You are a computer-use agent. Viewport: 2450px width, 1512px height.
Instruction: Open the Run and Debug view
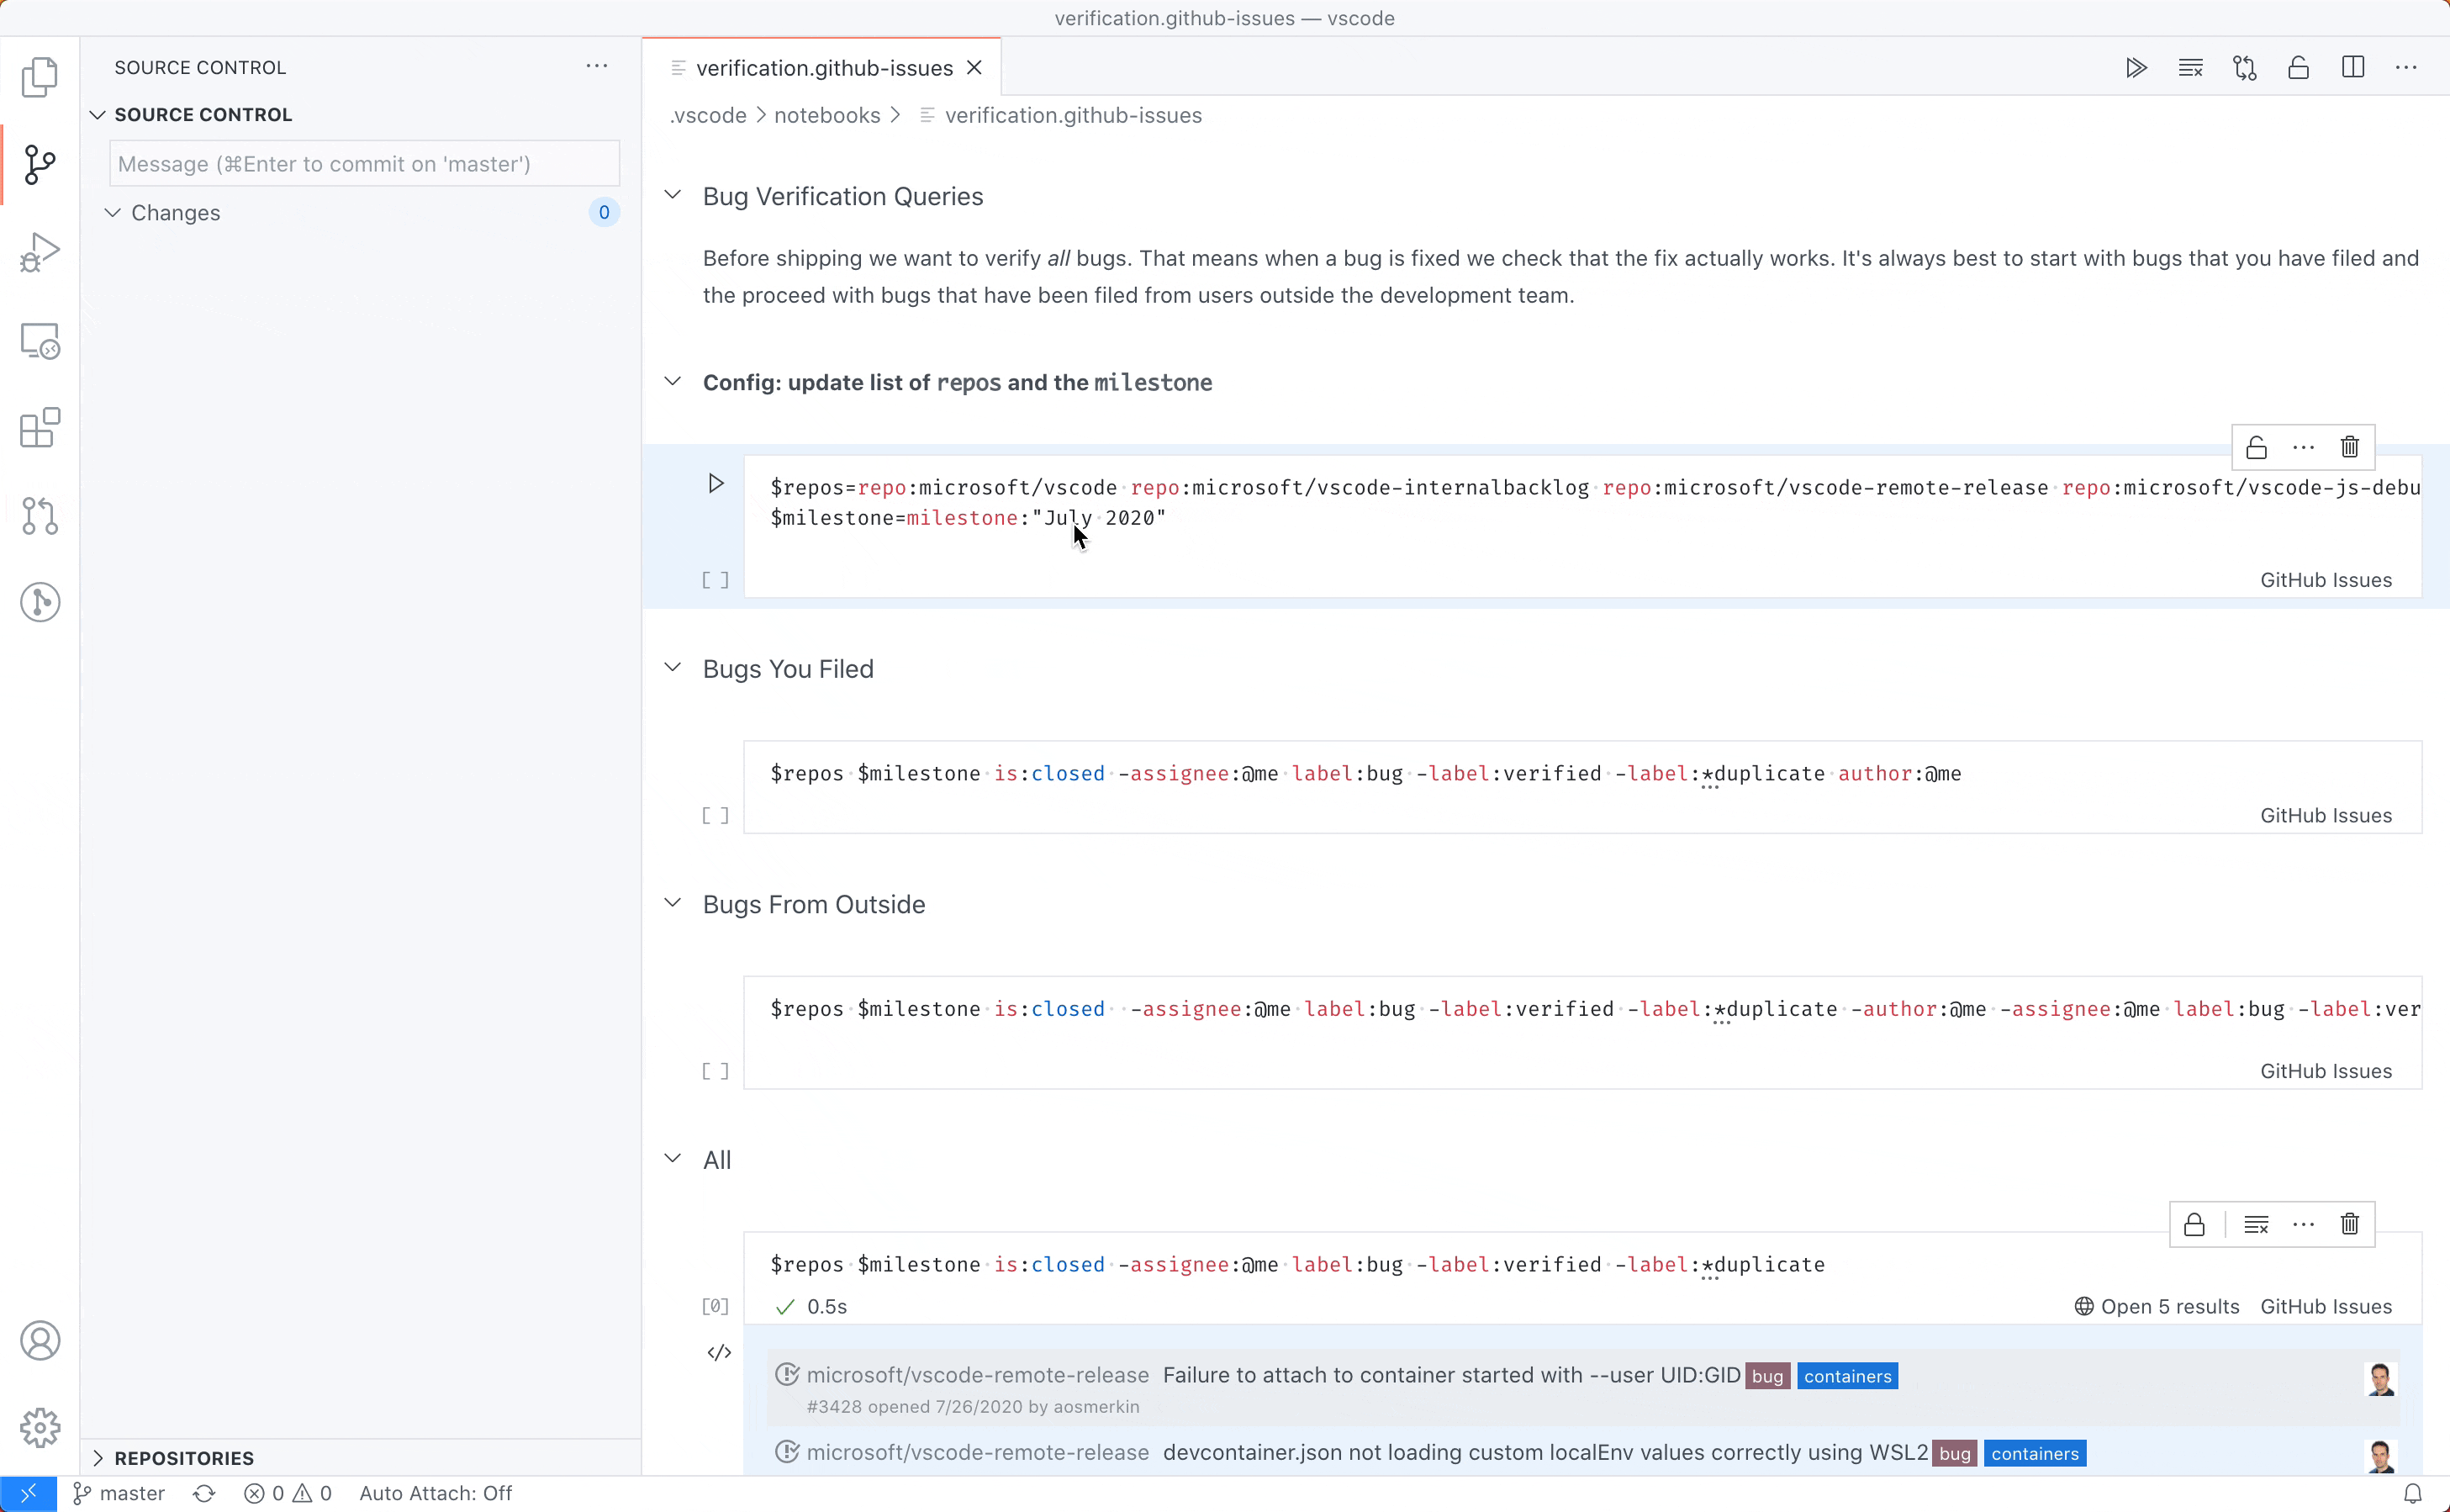tap(40, 251)
